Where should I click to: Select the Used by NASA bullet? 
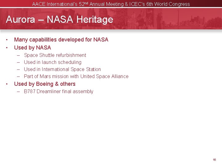pos(33,48)
